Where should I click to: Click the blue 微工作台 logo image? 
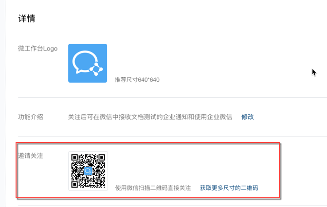(88, 63)
